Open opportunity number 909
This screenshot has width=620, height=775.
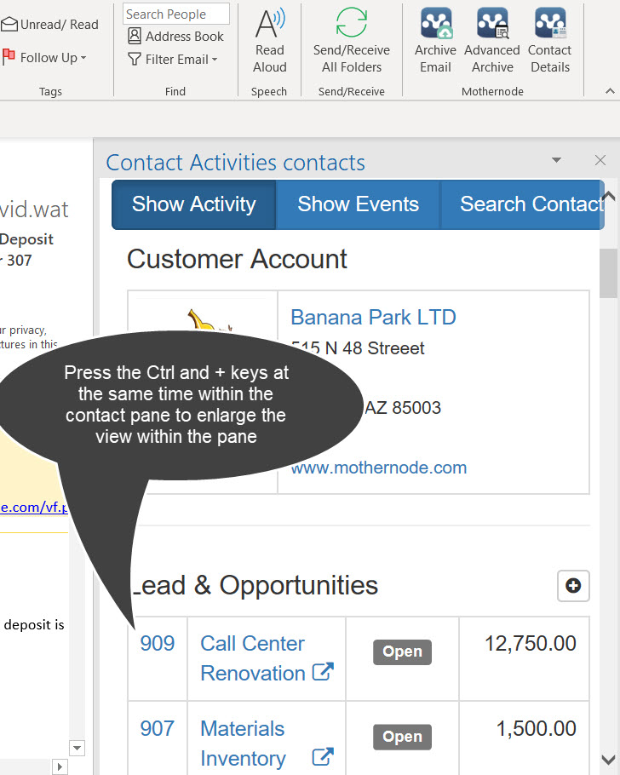[x=158, y=644]
